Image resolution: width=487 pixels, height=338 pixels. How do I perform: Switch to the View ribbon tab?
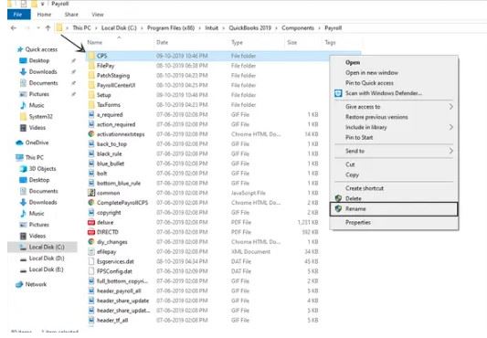point(97,15)
